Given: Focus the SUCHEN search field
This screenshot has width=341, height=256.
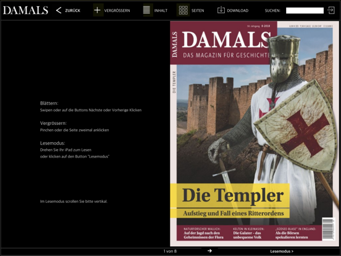Looking at the screenshot, I should point(305,11).
